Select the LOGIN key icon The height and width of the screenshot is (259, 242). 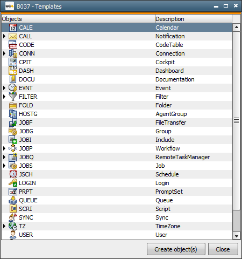coord(13,183)
